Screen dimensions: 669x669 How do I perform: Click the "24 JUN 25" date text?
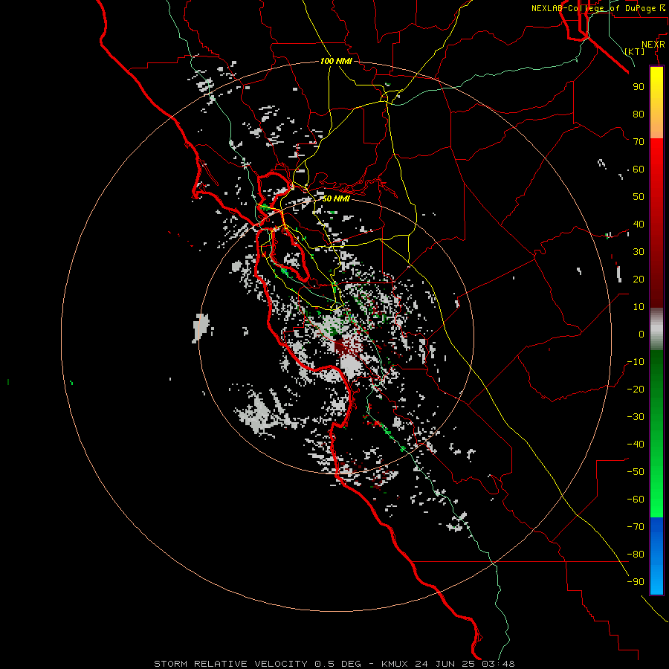[x=445, y=664]
